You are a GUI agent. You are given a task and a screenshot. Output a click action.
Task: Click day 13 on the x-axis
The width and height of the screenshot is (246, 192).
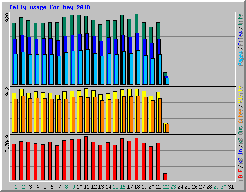tap(101, 187)
